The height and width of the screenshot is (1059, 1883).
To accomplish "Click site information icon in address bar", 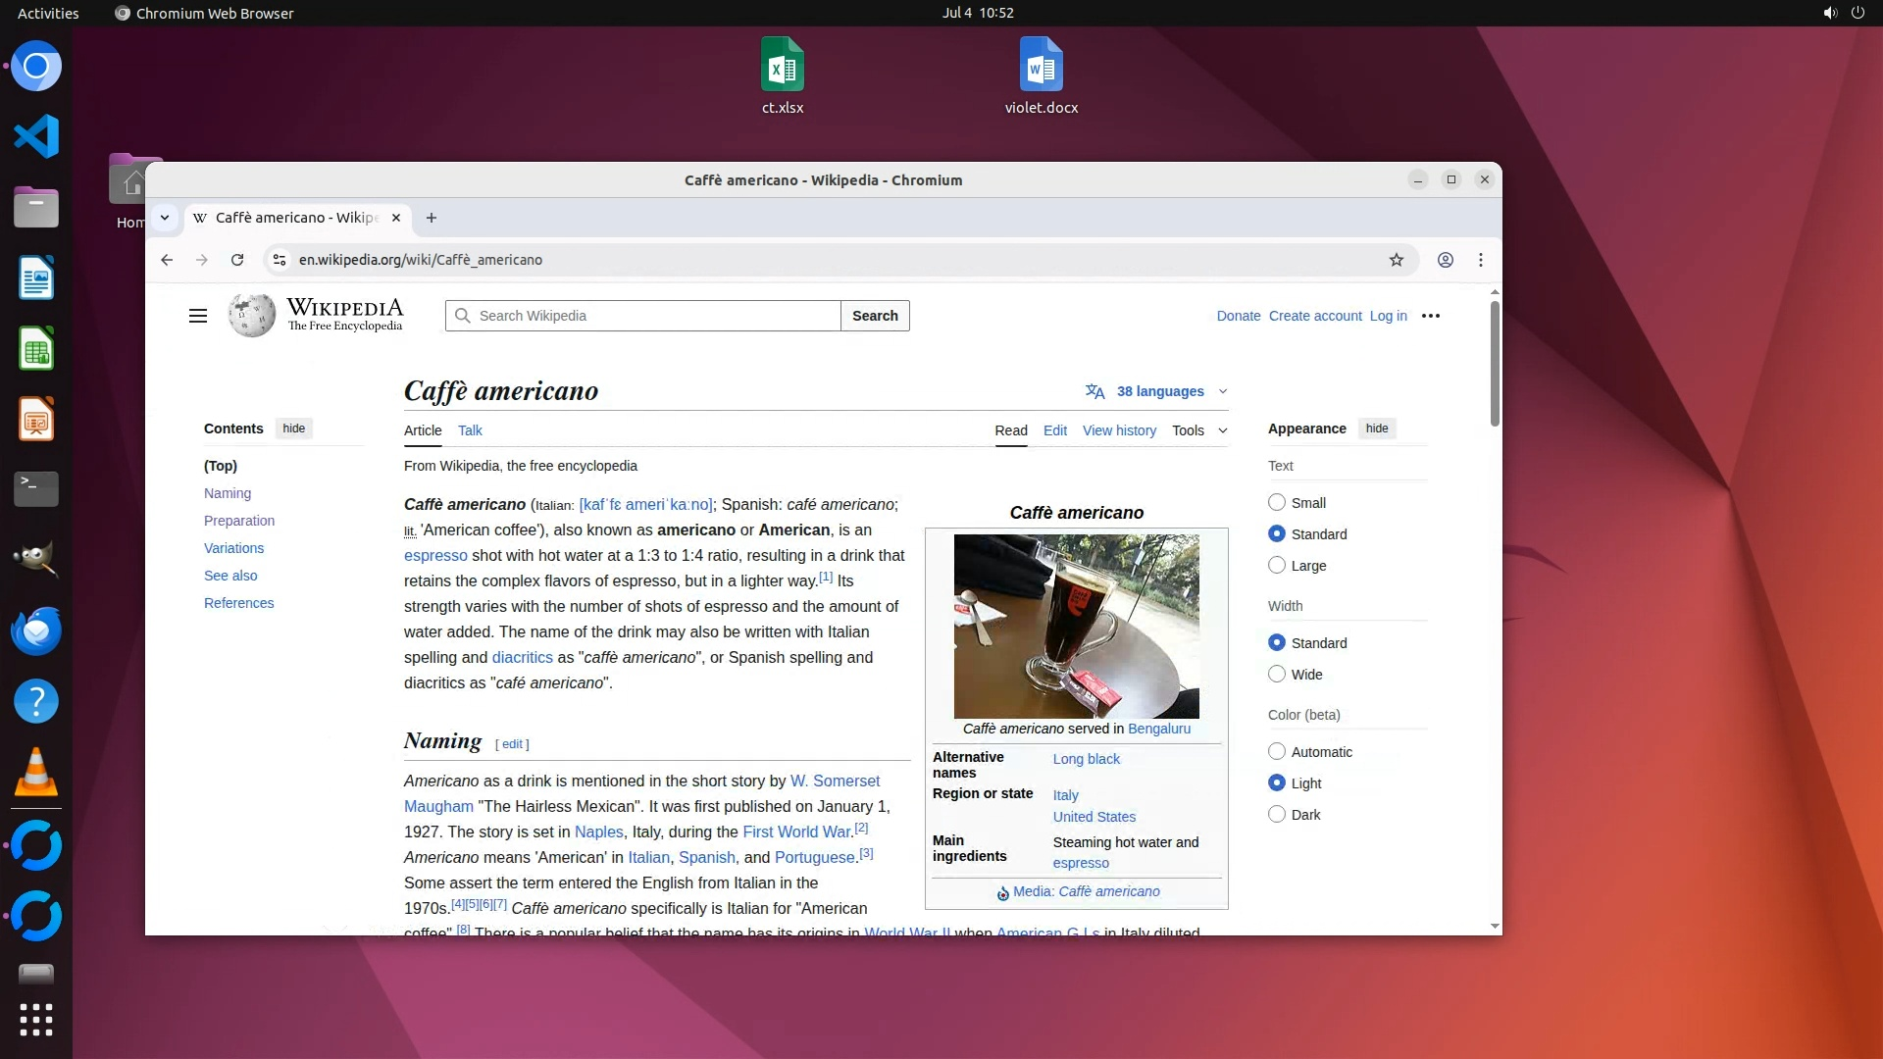I will pyautogui.click(x=280, y=260).
